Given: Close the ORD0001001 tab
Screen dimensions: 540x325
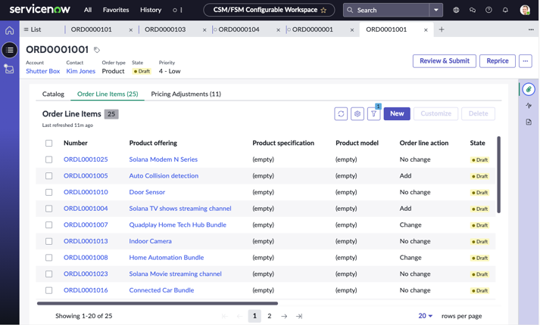Looking at the screenshot, I should [426, 30].
